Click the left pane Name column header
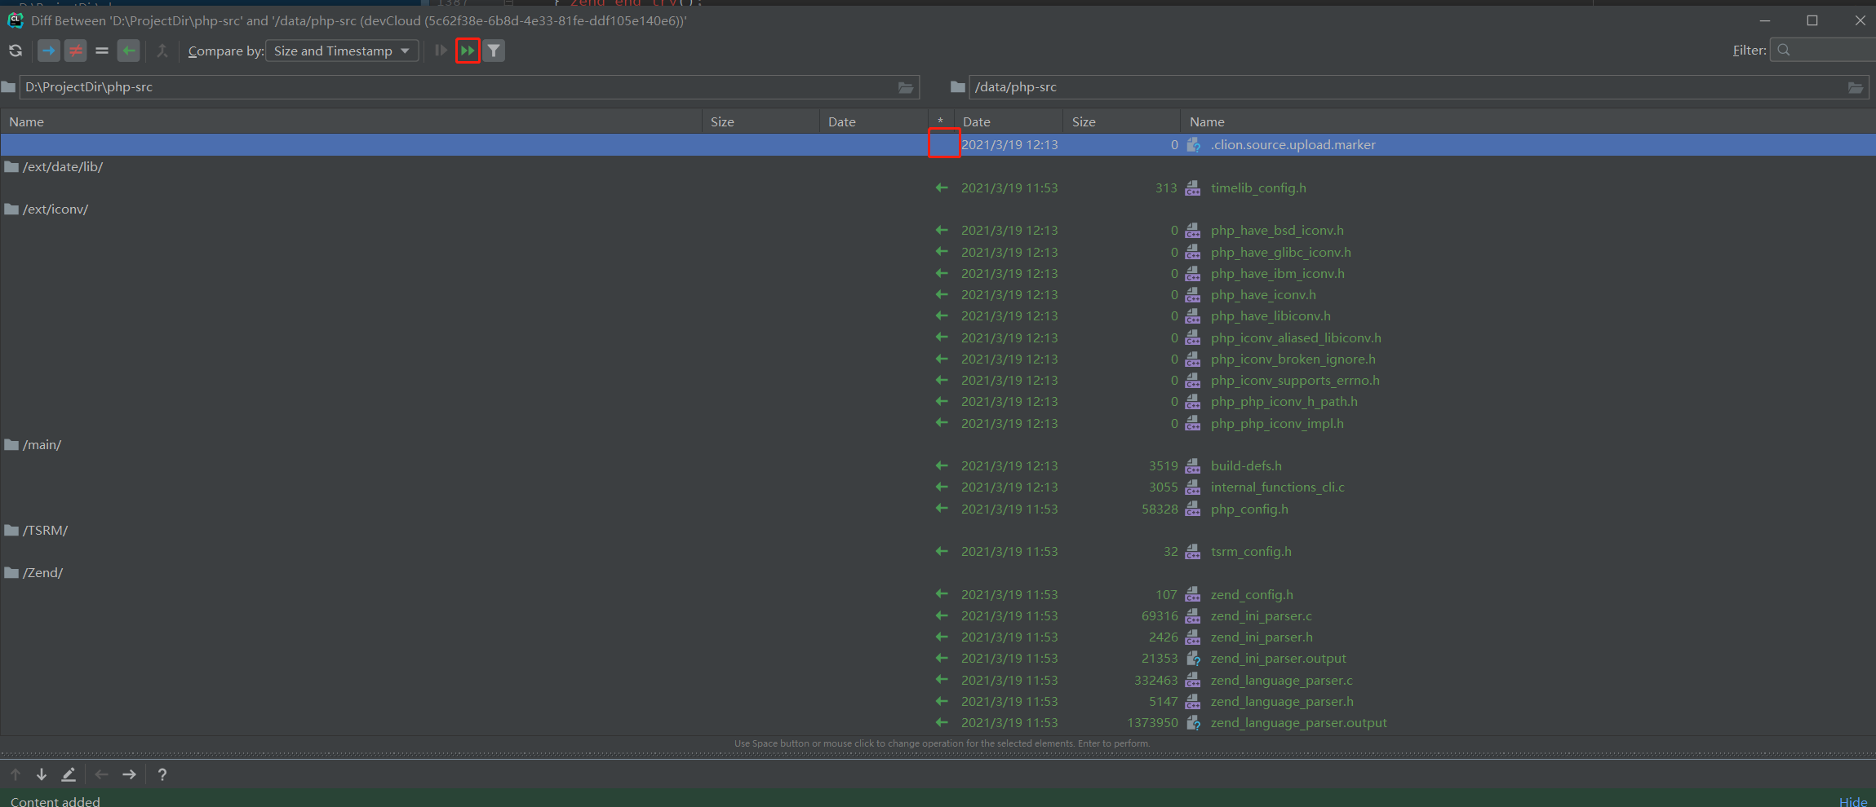 click(x=27, y=121)
